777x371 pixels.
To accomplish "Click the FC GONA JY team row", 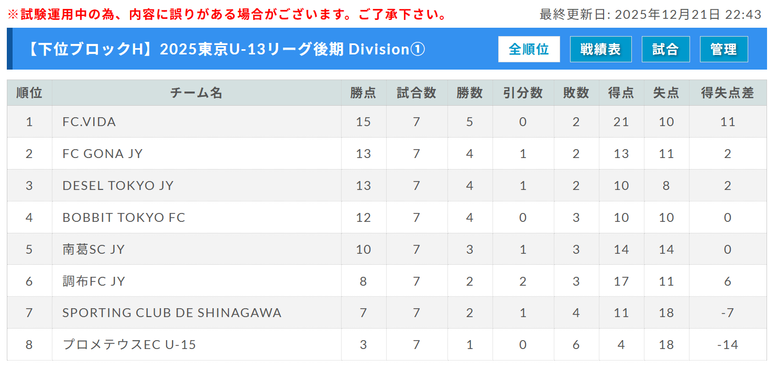I will pyautogui.click(x=103, y=154).
